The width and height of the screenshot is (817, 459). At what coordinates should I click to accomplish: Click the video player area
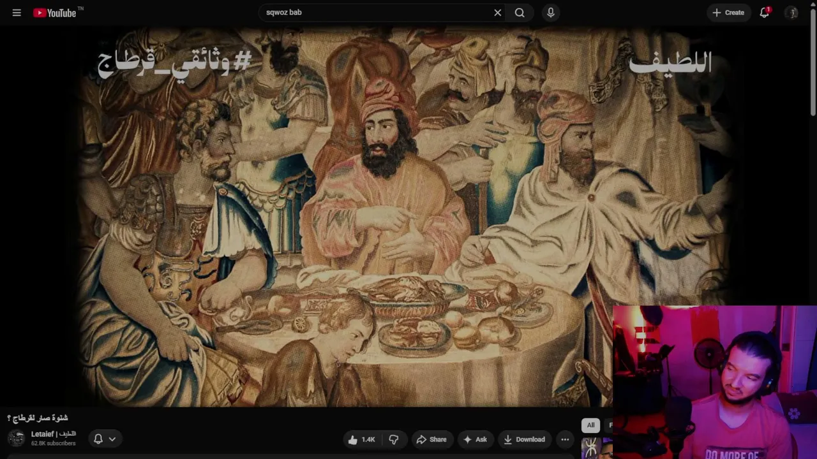[408, 217]
